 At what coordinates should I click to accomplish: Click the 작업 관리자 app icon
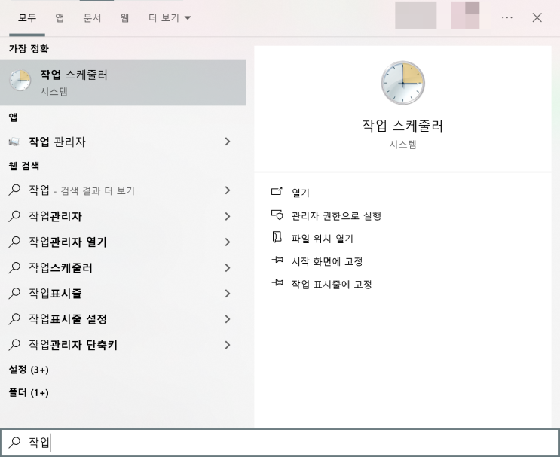14,142
